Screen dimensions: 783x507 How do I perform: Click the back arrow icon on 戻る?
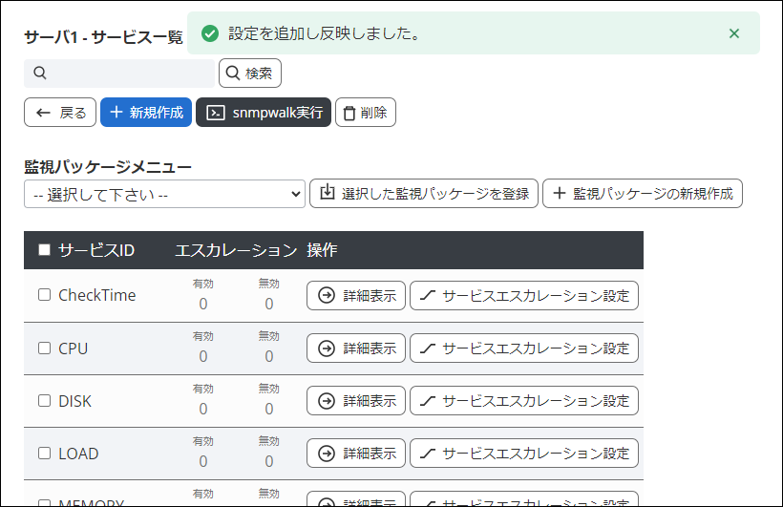43,113
